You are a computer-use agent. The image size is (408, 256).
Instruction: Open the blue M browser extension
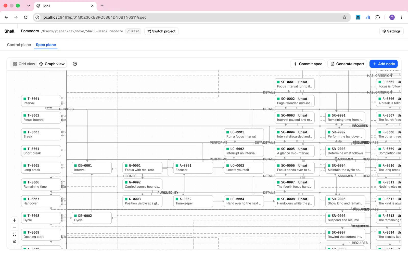(358, 17)
